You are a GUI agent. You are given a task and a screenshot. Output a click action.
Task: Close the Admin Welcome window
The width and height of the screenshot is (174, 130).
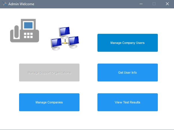(x=167, y=4)
